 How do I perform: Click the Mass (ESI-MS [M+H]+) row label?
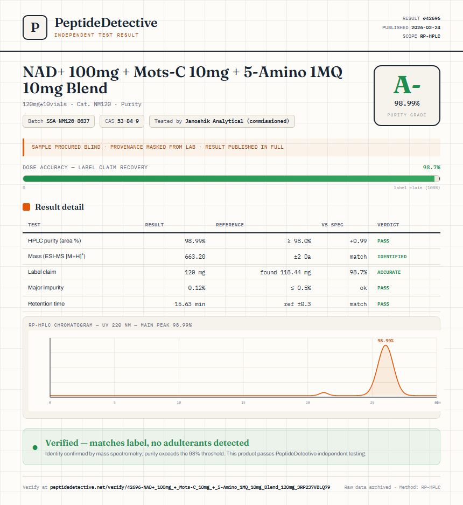point(57,257)
